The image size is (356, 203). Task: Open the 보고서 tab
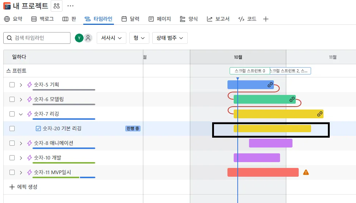tap(218, 19)
